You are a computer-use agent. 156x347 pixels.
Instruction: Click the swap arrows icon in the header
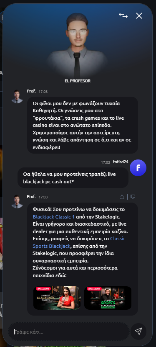pos(123,15)
